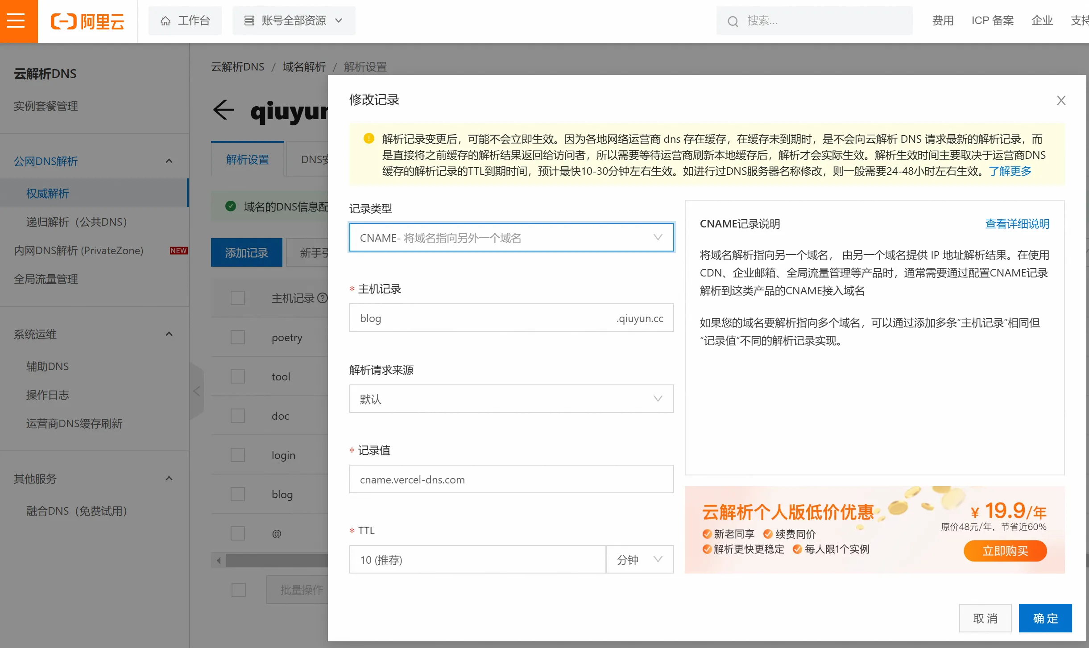
Task: Click the host record help icon
Action: 322,298
